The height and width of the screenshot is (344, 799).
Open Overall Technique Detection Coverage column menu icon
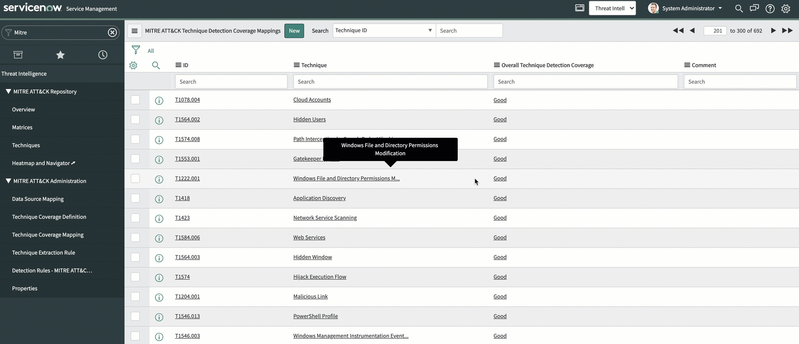click(x=497, y=65)
